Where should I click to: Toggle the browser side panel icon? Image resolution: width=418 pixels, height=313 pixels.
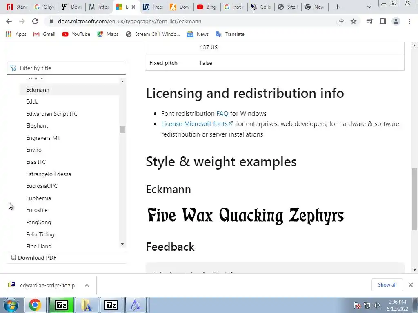[x=383, y=21]
